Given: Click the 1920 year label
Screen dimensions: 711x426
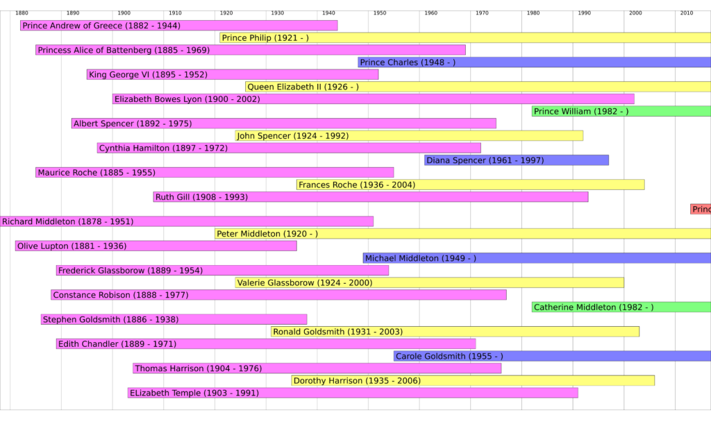Looking at the screenshot, I should point(226,13).
